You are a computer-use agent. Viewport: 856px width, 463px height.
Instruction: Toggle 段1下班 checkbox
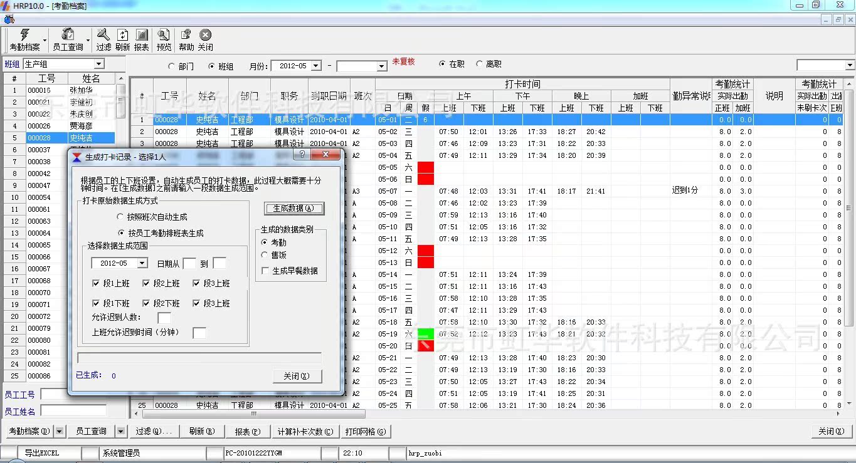(x=96, y=303)
